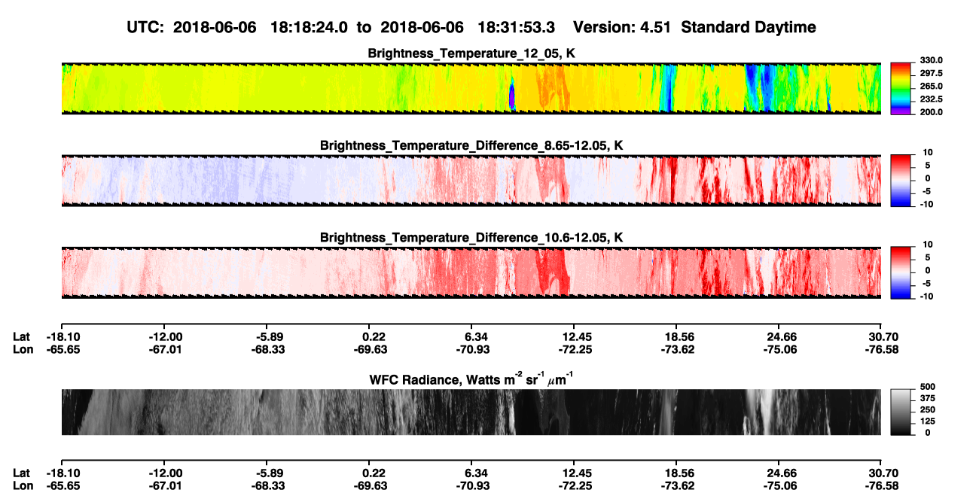The height and width of the screenshot is (502, 979).
Task: Click the 232.5 value on the rainbow color bar
Action: (x=932, y=99)
